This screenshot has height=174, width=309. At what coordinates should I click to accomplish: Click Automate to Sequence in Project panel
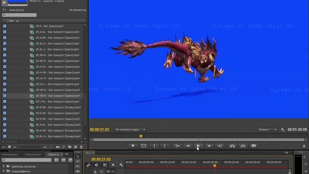[58, 147]
